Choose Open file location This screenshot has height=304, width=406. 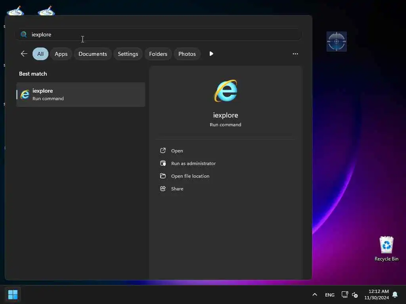pos(190,176)
